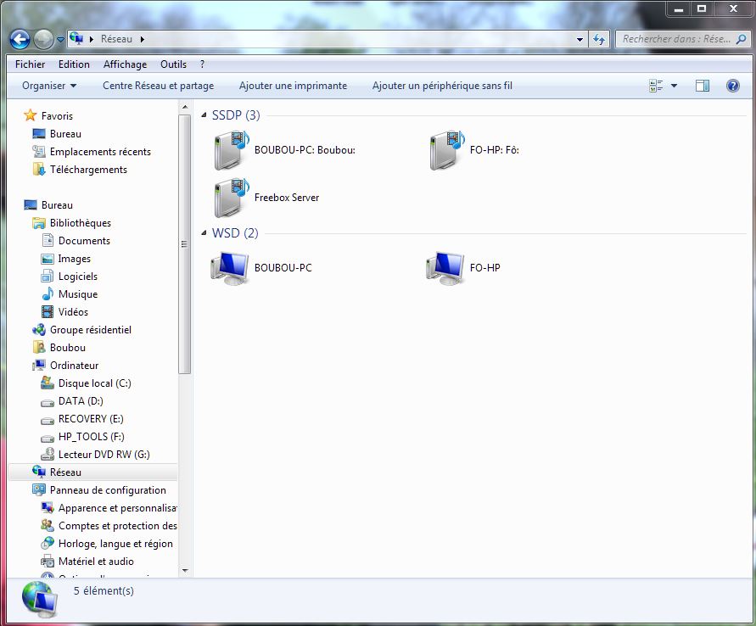Open the RECOVERY (E:) drive
756x626 pixels.
[82, 419]
